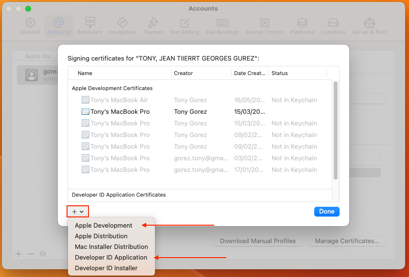This screenshot has width=409, height=277.
Task: Open the General preferences icon
Action: pyautogui.click(x=30, y=23)
